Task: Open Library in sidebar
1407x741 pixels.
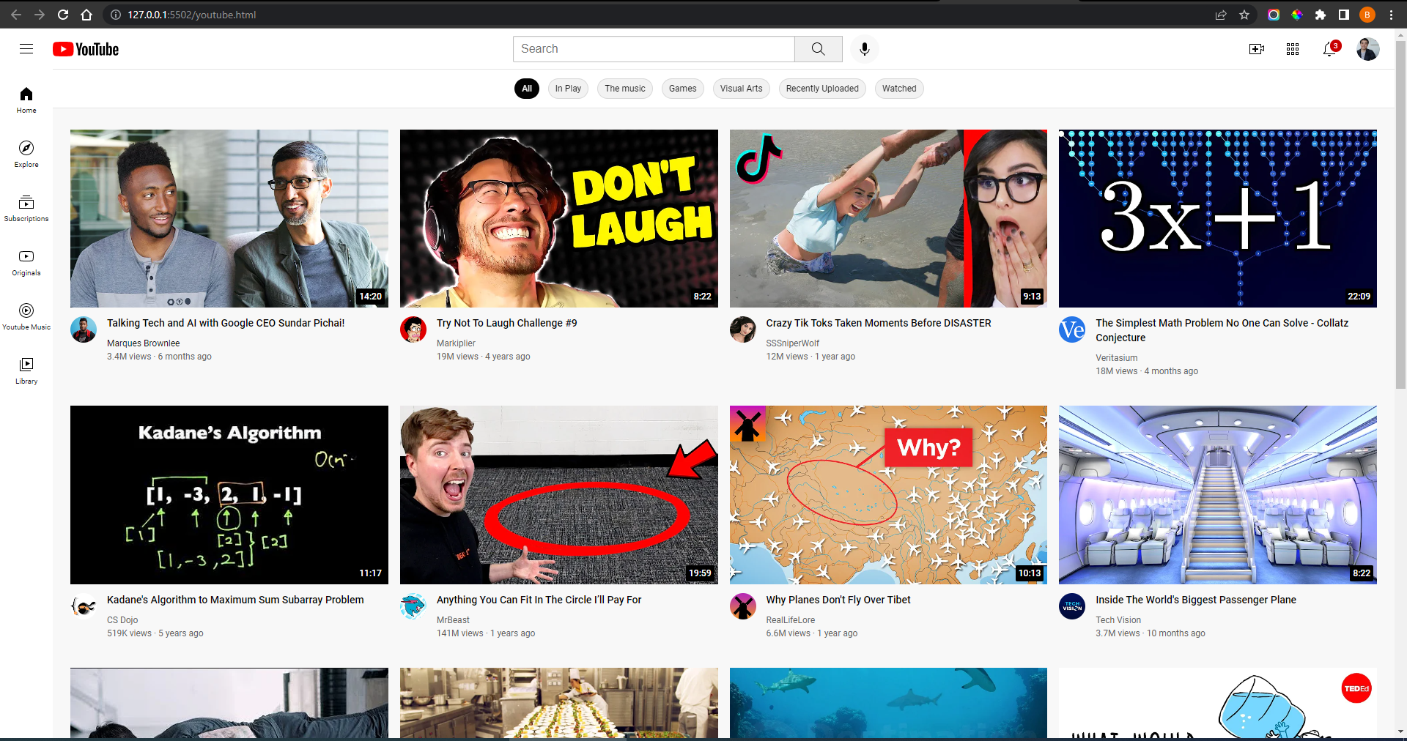Action: (x=26, y=371)
